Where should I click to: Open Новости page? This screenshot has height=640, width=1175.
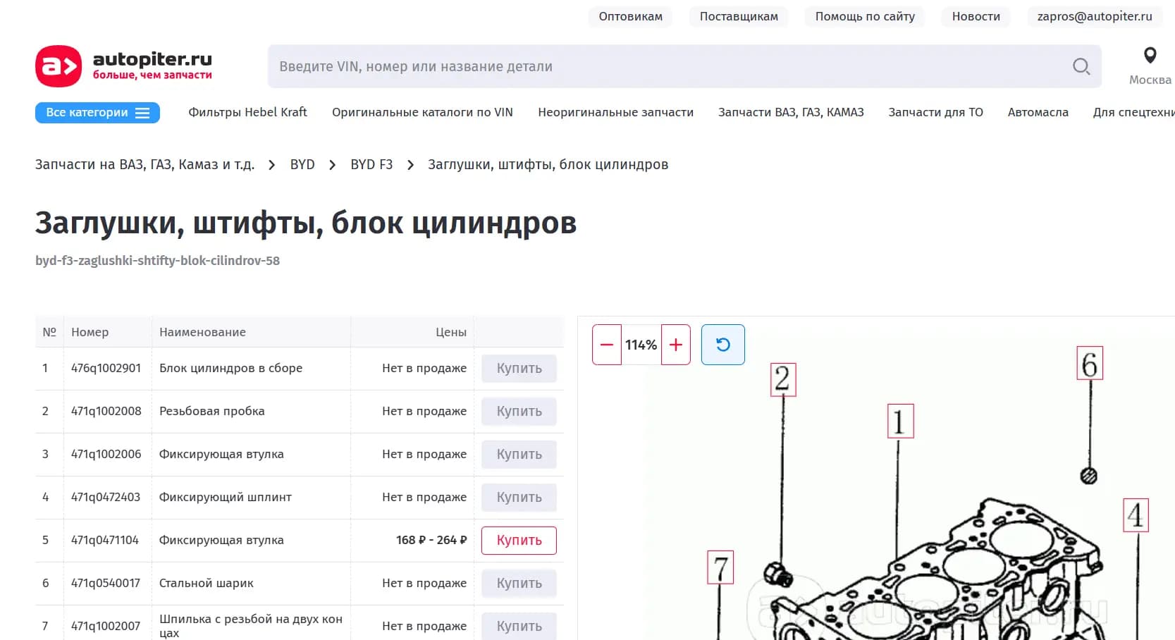pos(976,16)
